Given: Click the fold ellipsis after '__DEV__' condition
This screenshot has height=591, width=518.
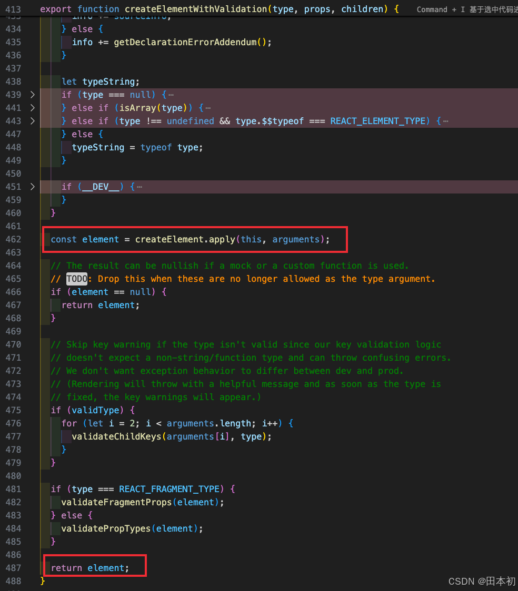Looking at the screenshot, I should tap(139, 187).
